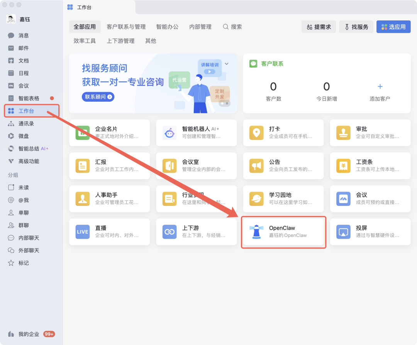This screenshot has width=417, height=345.
Task: Launch the 智能机器人 AI robot app
Action: click(x=196, y=133)
